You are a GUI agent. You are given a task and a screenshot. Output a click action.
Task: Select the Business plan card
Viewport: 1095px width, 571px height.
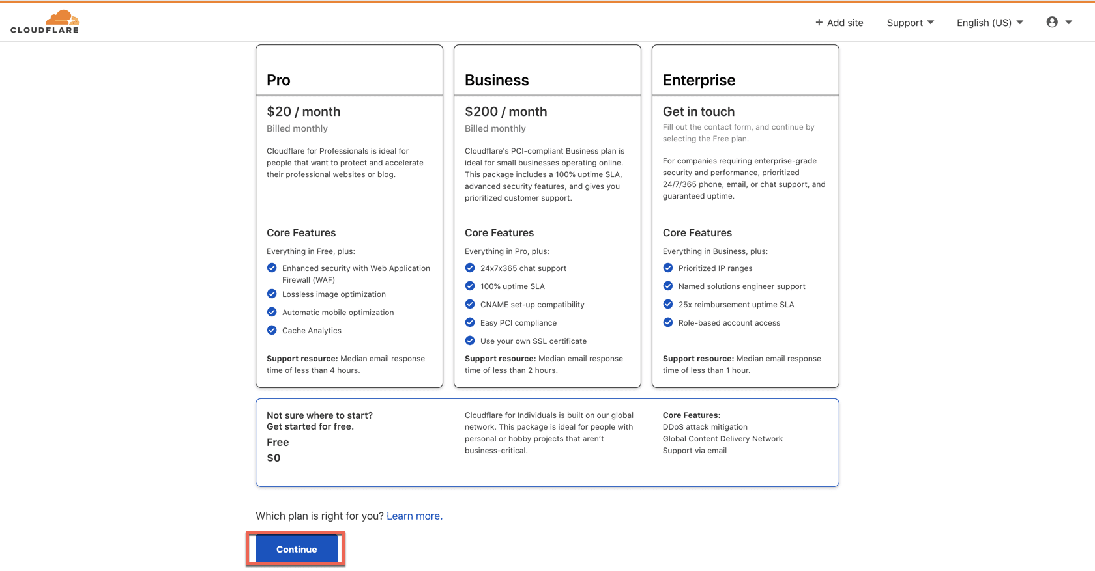(547, 216)
